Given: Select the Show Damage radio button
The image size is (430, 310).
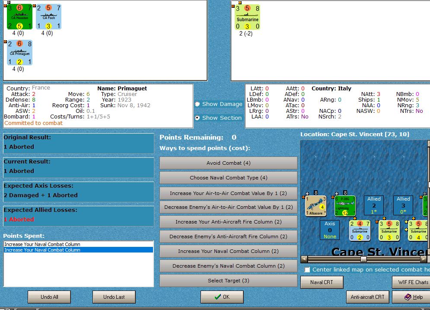Looking at the screenshot, I should coord(197,104).
